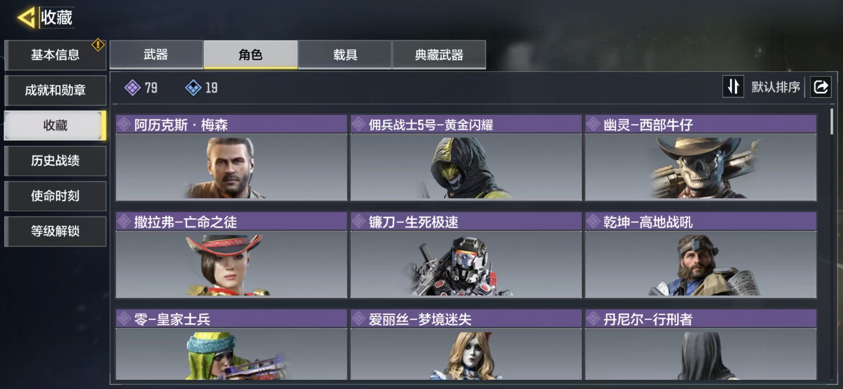Click the diamond icon beside 幽灵-西部牛仔
The height and width of the screenshot is (389, 843).
(593, 124)
